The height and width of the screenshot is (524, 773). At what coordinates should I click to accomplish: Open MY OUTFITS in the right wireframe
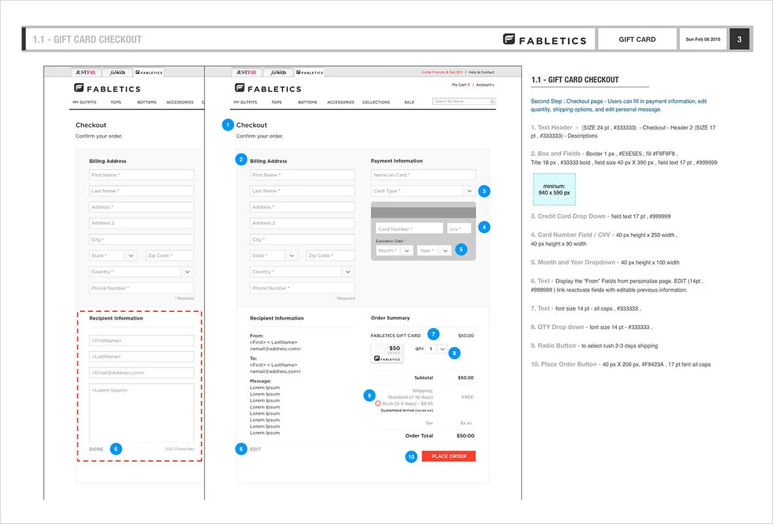click(245, 102)
